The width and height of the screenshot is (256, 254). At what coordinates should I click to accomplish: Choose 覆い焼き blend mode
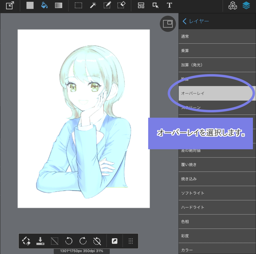coord(217,165)
